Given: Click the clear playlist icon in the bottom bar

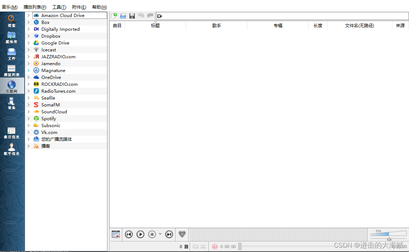Looking at the screenshot, I should pos(115,234).
